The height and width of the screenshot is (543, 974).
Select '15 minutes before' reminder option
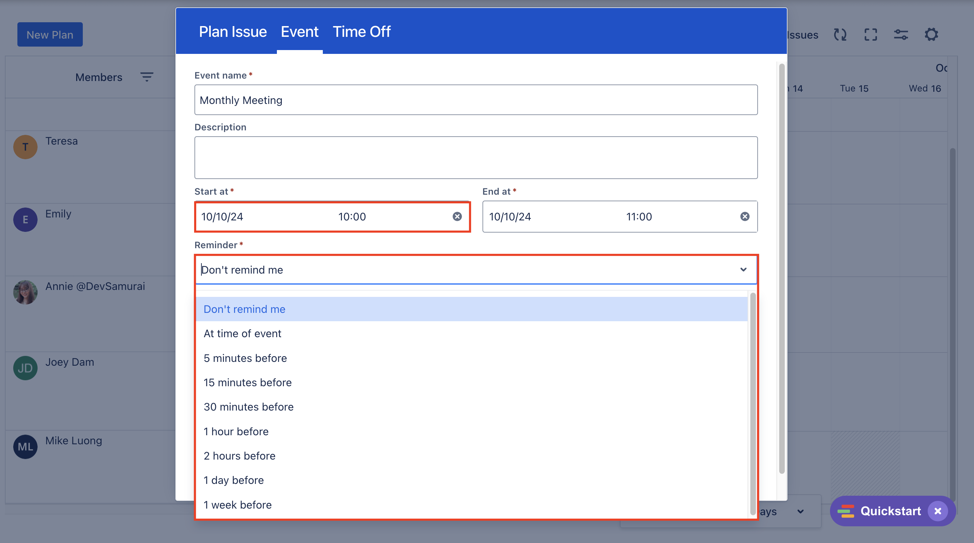click(248, 382)
